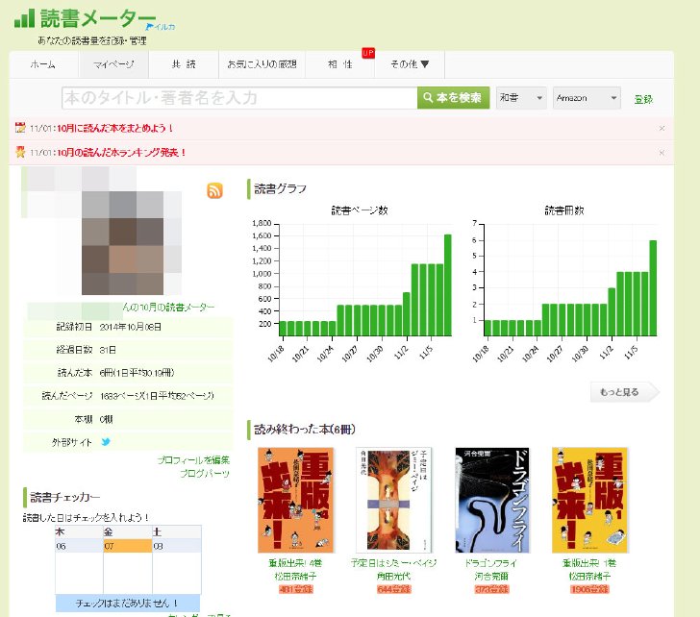700x617 pixels.
Task: Focus the book title and author search field
Action: (239, 98)
